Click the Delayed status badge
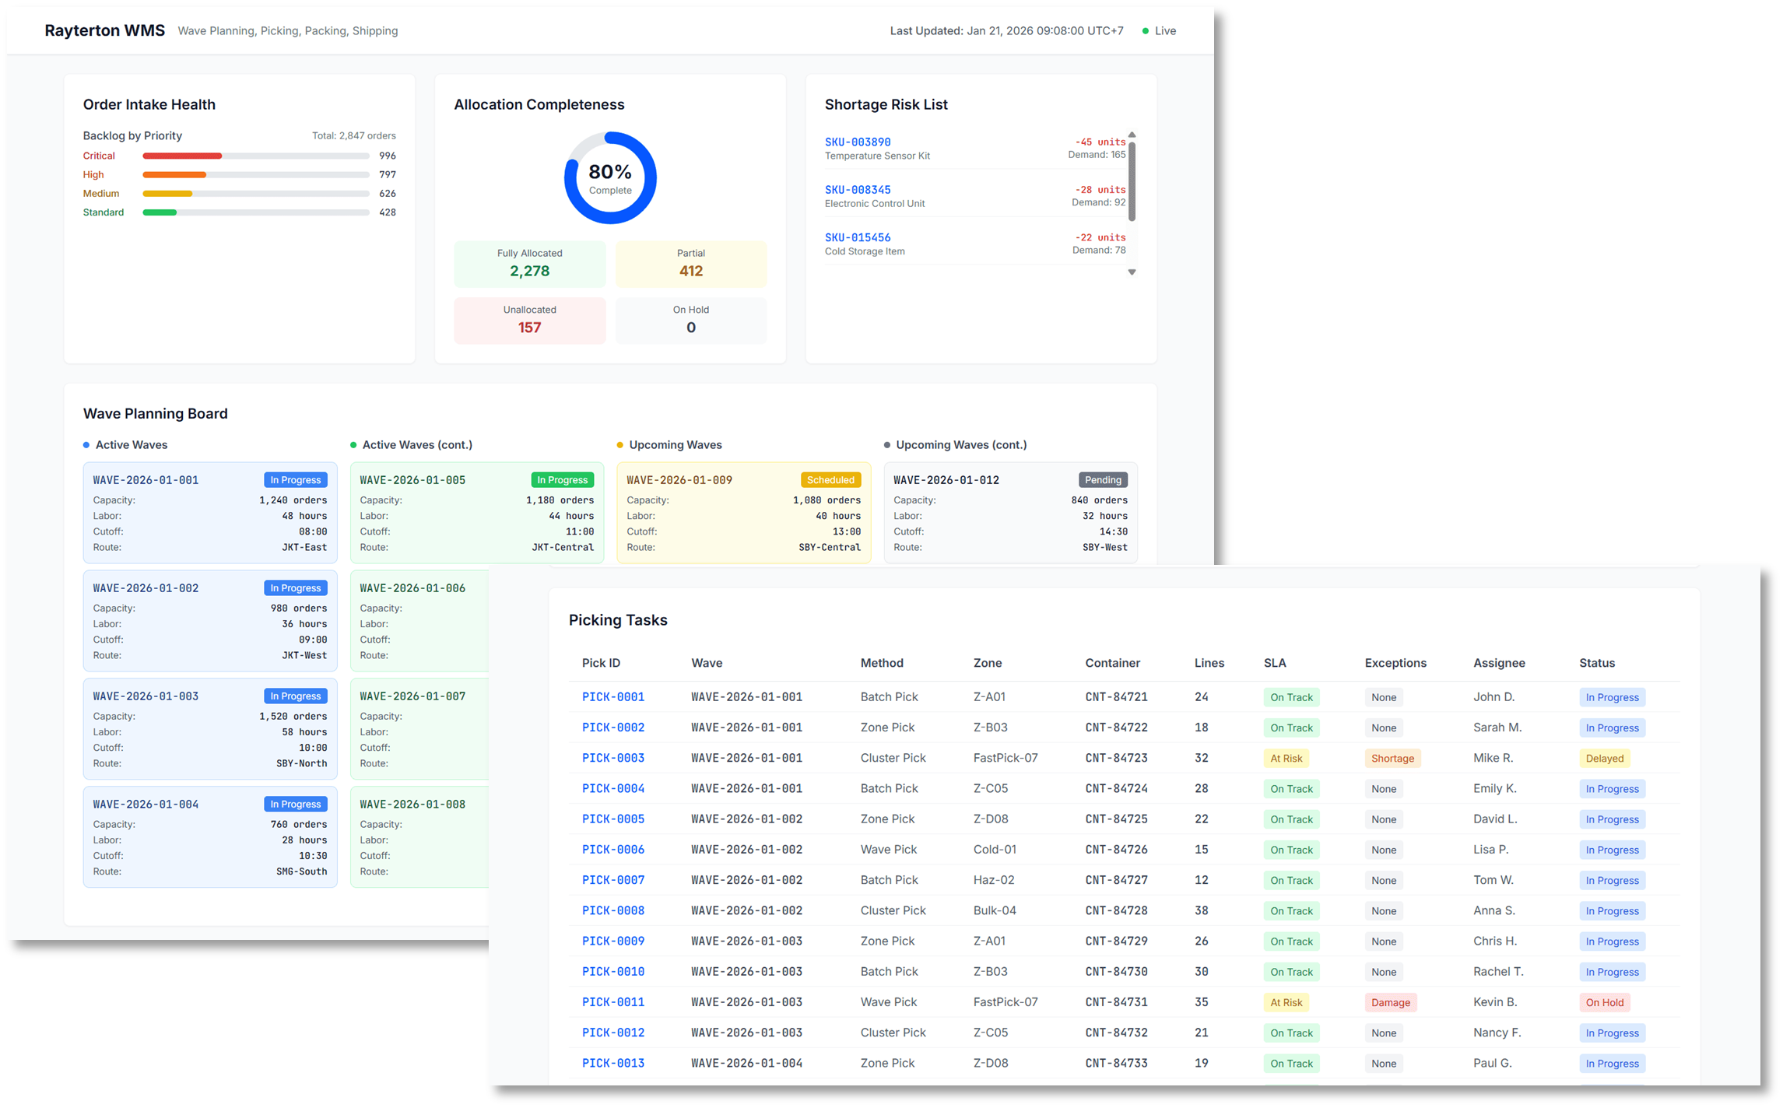The height and width of the screenshot is (1108, 1783). (x=1604, y=759)
